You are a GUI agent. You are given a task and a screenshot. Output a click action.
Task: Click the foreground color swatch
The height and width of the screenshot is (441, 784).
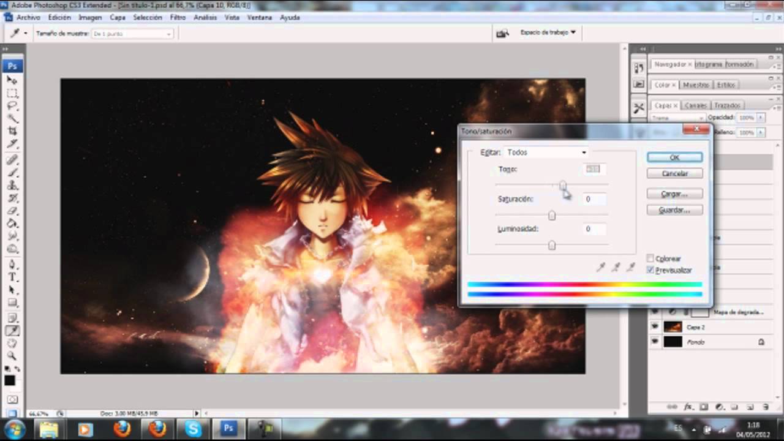(x=9, y=380)
